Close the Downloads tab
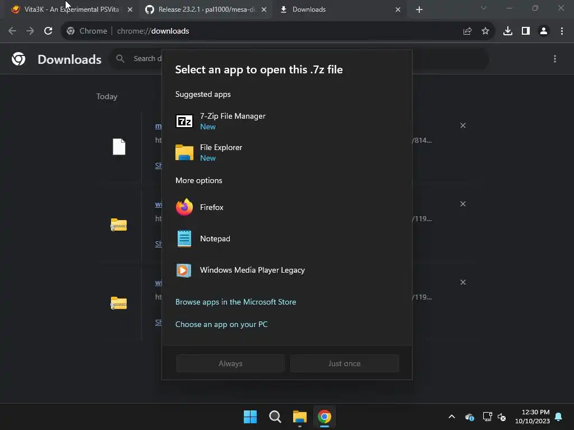The image size is (574, 430). click(398, 10)
